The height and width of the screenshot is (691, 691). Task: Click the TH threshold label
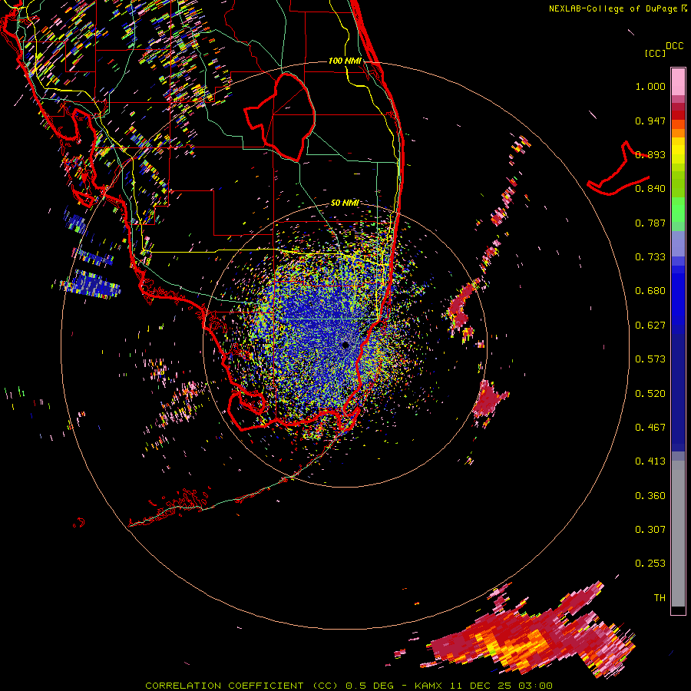(x=660, y=598)
